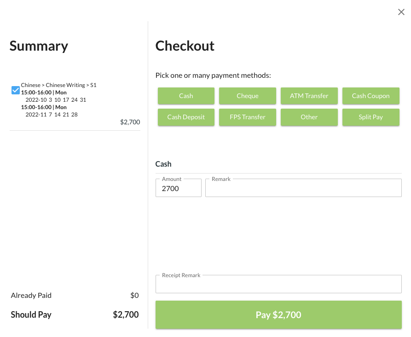411x337 pixels.
Task: Close the checkout dialog with the X
Action: [x=401, y=12]
